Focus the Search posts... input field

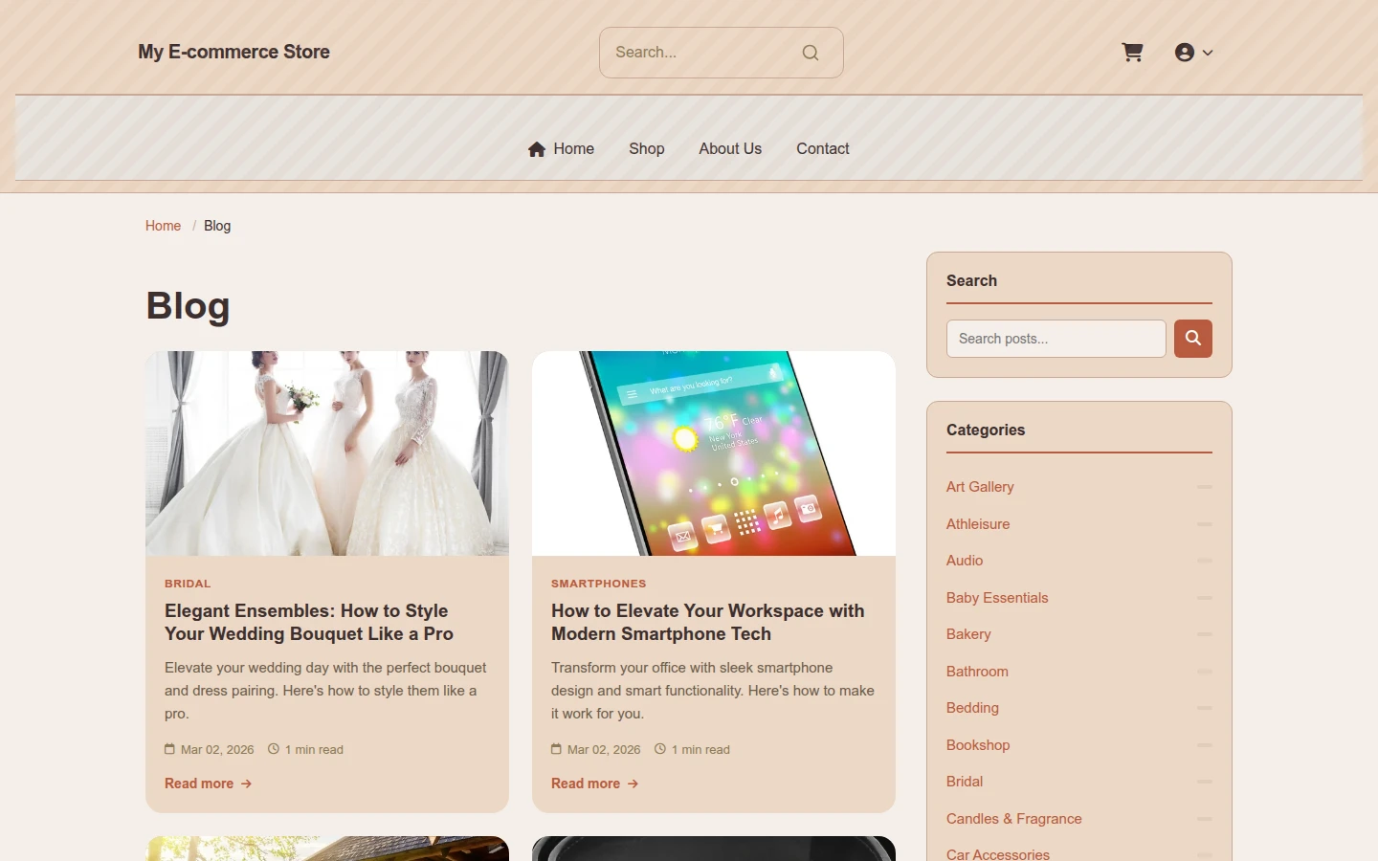point(1056,339)
